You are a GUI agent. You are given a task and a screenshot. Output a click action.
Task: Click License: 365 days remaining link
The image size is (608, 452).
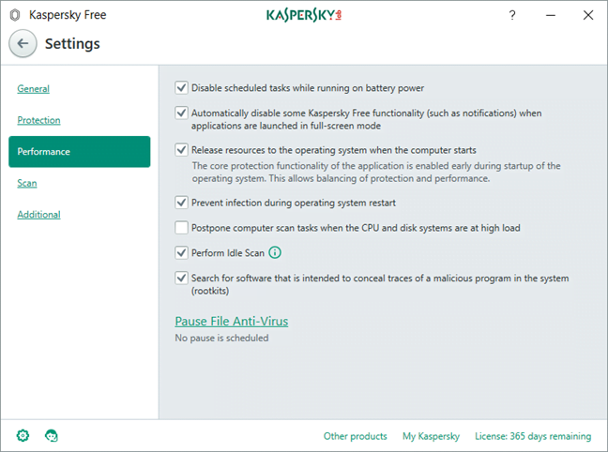click(532, 436)
